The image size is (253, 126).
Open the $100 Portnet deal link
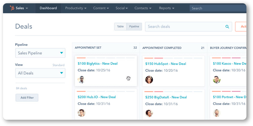pos(229,97)
